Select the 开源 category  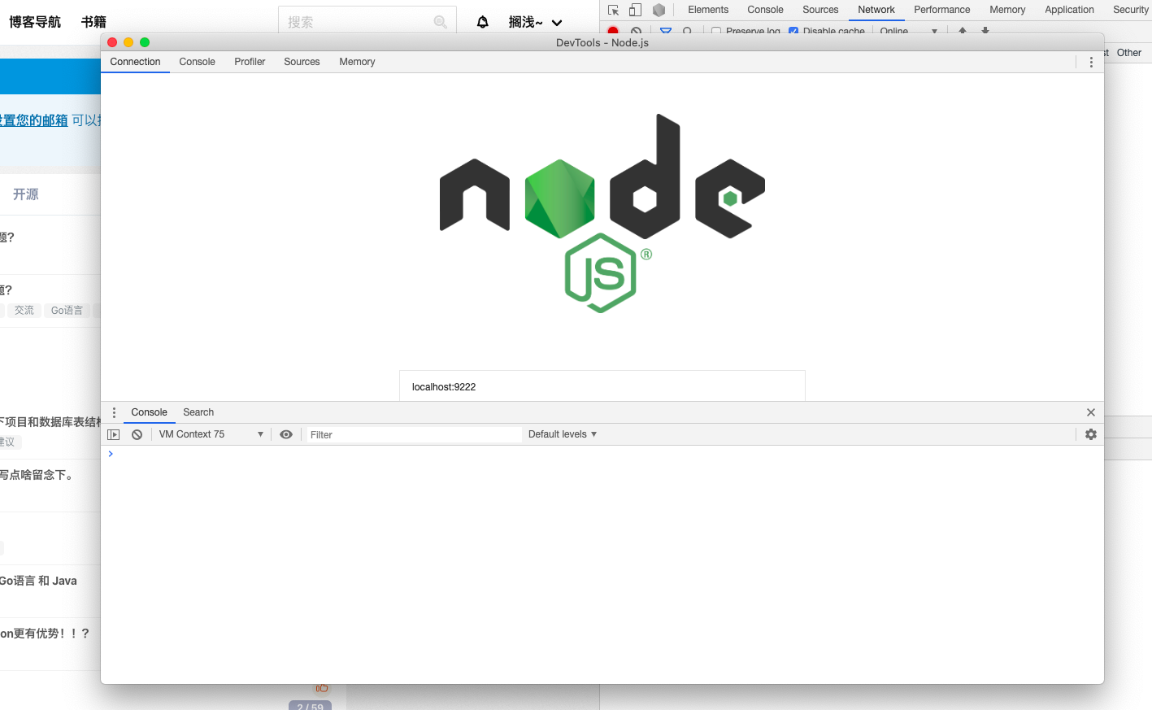(x=25, y=194)
